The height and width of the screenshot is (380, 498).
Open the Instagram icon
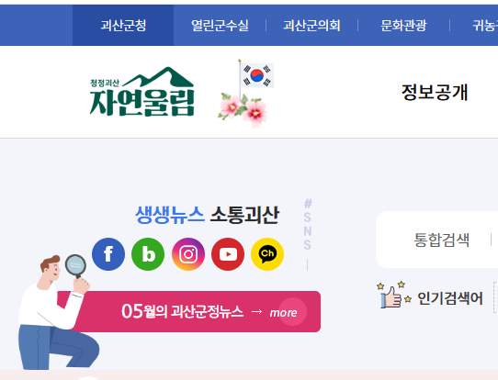188,254
